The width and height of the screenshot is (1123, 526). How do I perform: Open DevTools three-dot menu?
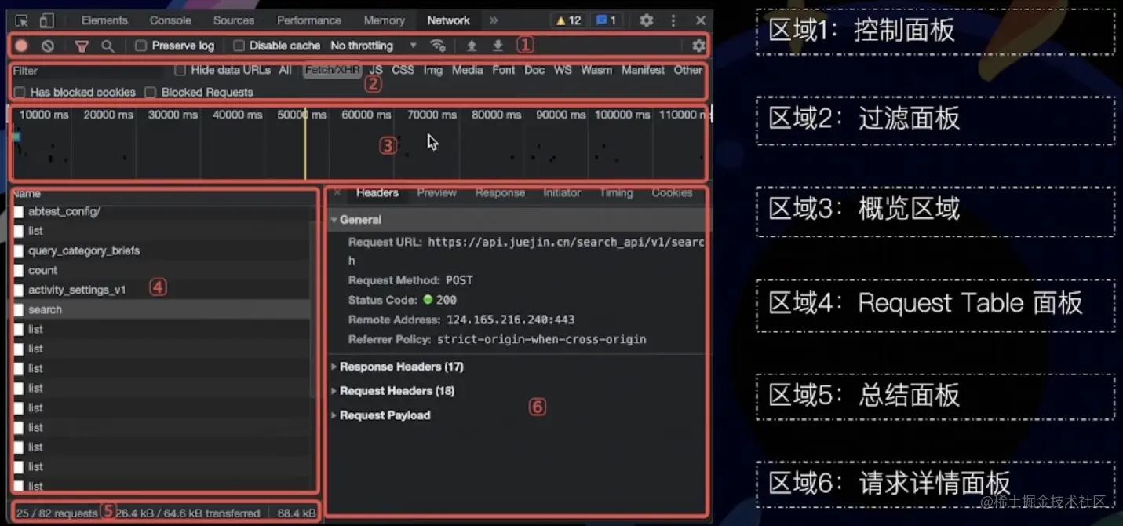[673, 20]
